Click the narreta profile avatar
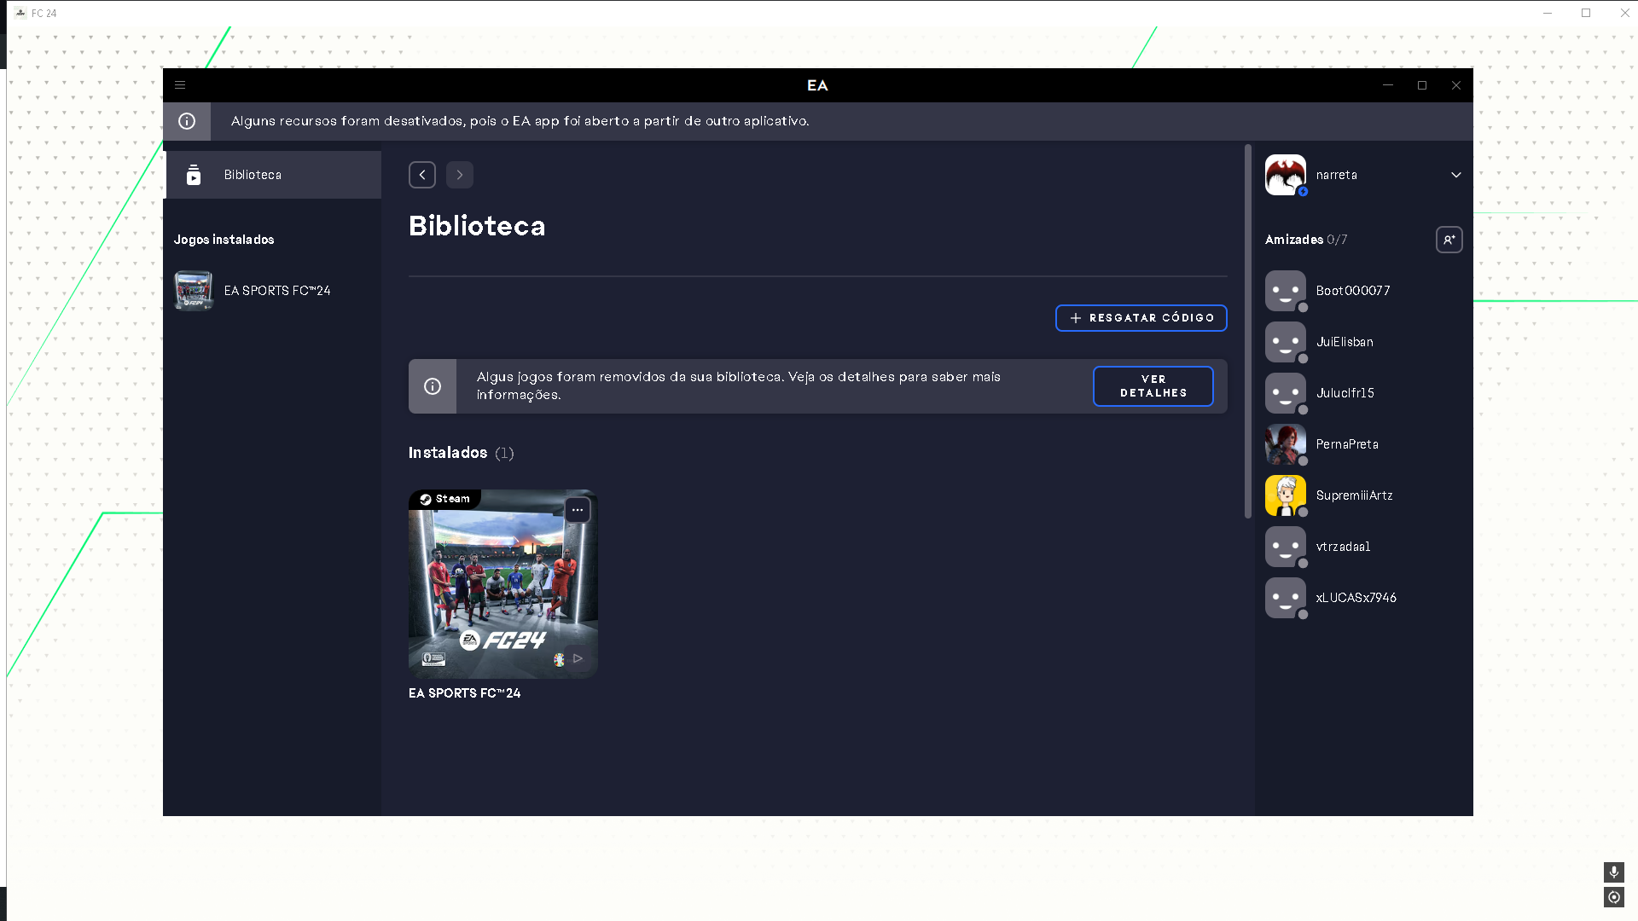Viewport: 1638px width, 921px height. (1285, 175)
